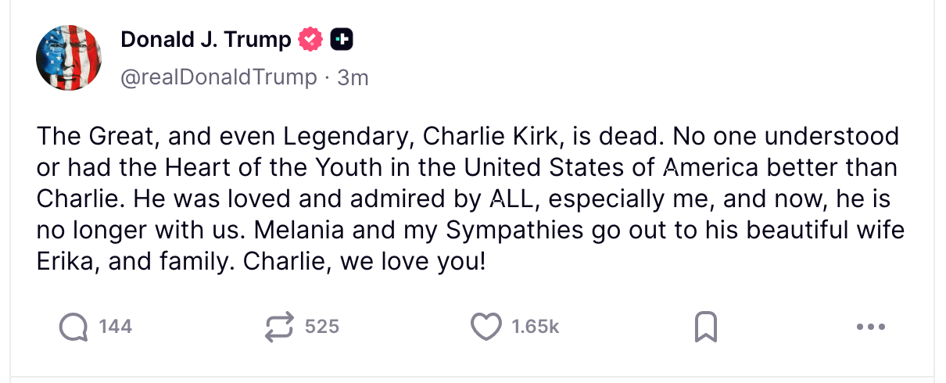Open Donald J. Trump display name link
Image resolution: width=946 pixels, height=383 pixels.
click(206, 39)
